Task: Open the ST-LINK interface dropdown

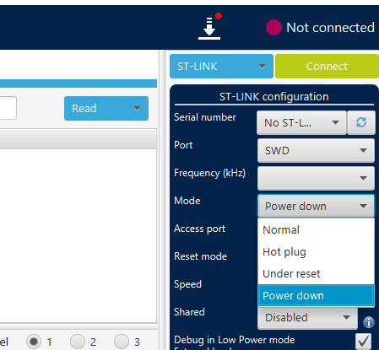Action: point(221,67)
